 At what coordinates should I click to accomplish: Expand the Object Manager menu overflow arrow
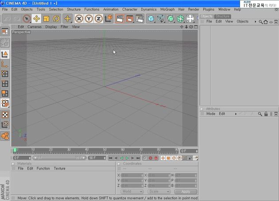coord(256,22)
